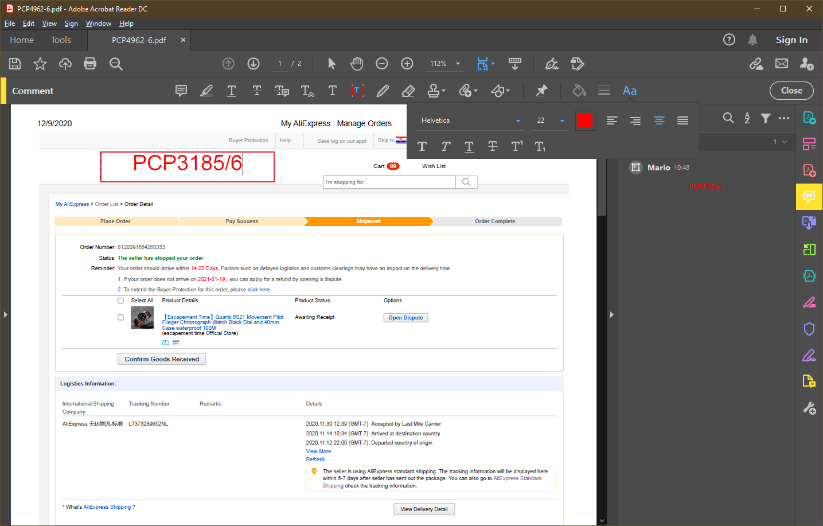Activate the selection arrow tool
The height and width of the screenshot is (526, 823).
tap(331, 64)
